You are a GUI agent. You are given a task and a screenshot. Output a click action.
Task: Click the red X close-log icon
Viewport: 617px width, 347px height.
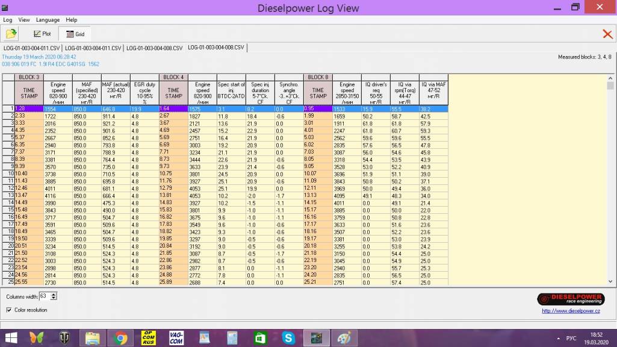click(607, 34)
